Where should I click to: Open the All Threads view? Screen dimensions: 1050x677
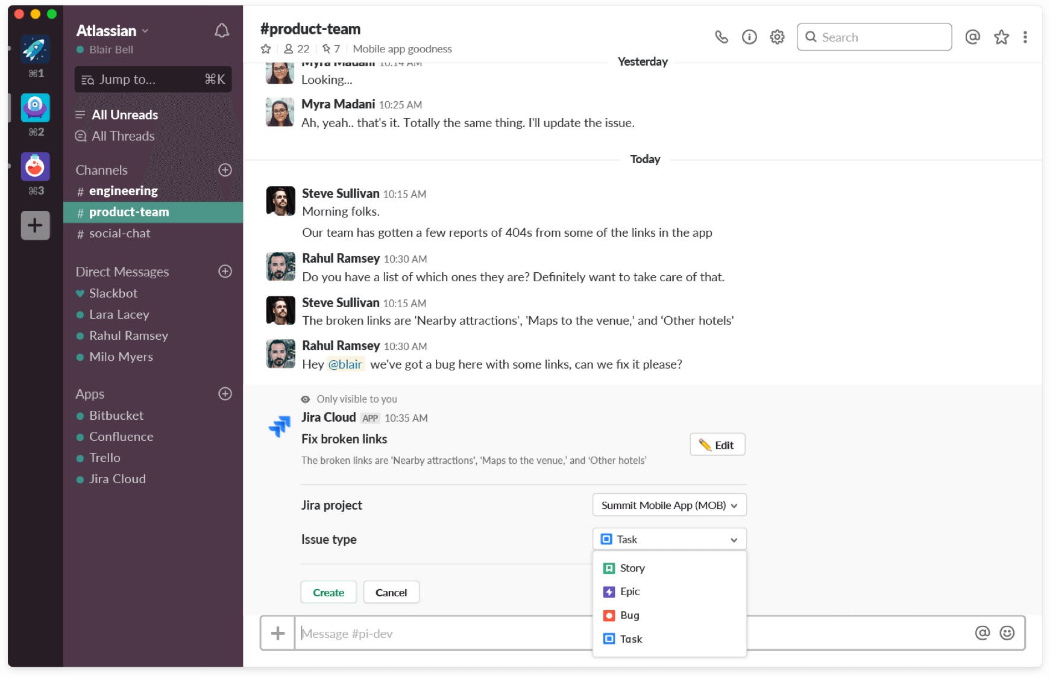coord(122,136)
